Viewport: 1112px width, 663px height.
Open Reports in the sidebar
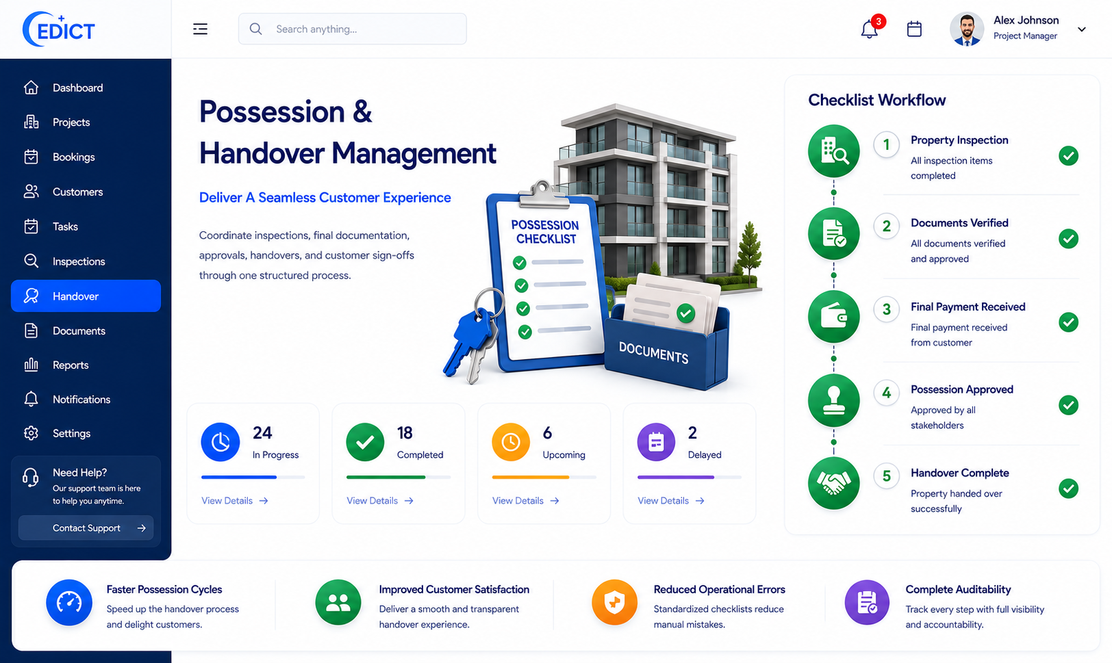tap(86, 365)
